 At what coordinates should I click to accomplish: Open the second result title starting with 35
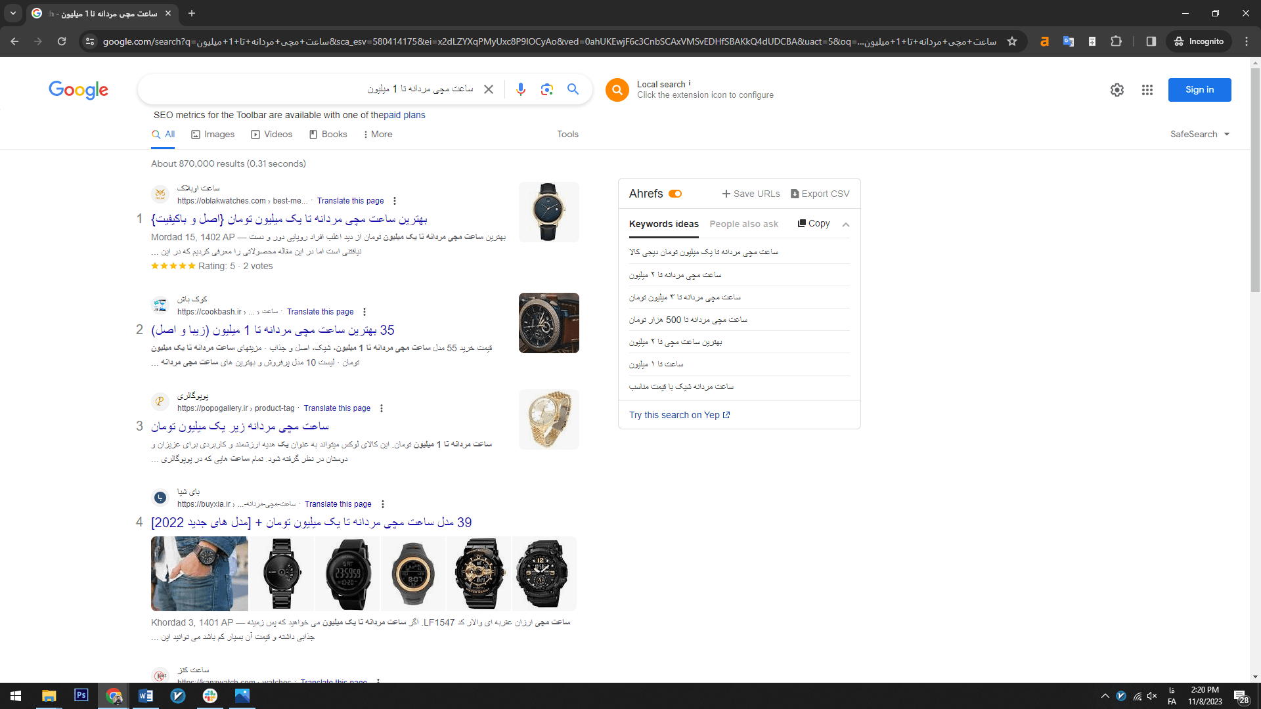point(273,330)
